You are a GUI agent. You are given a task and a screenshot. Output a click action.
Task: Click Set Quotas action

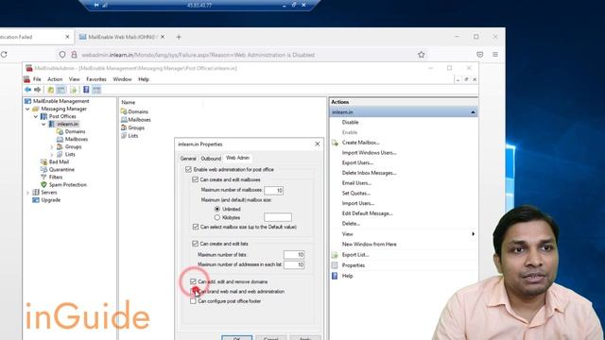point(356,193)
